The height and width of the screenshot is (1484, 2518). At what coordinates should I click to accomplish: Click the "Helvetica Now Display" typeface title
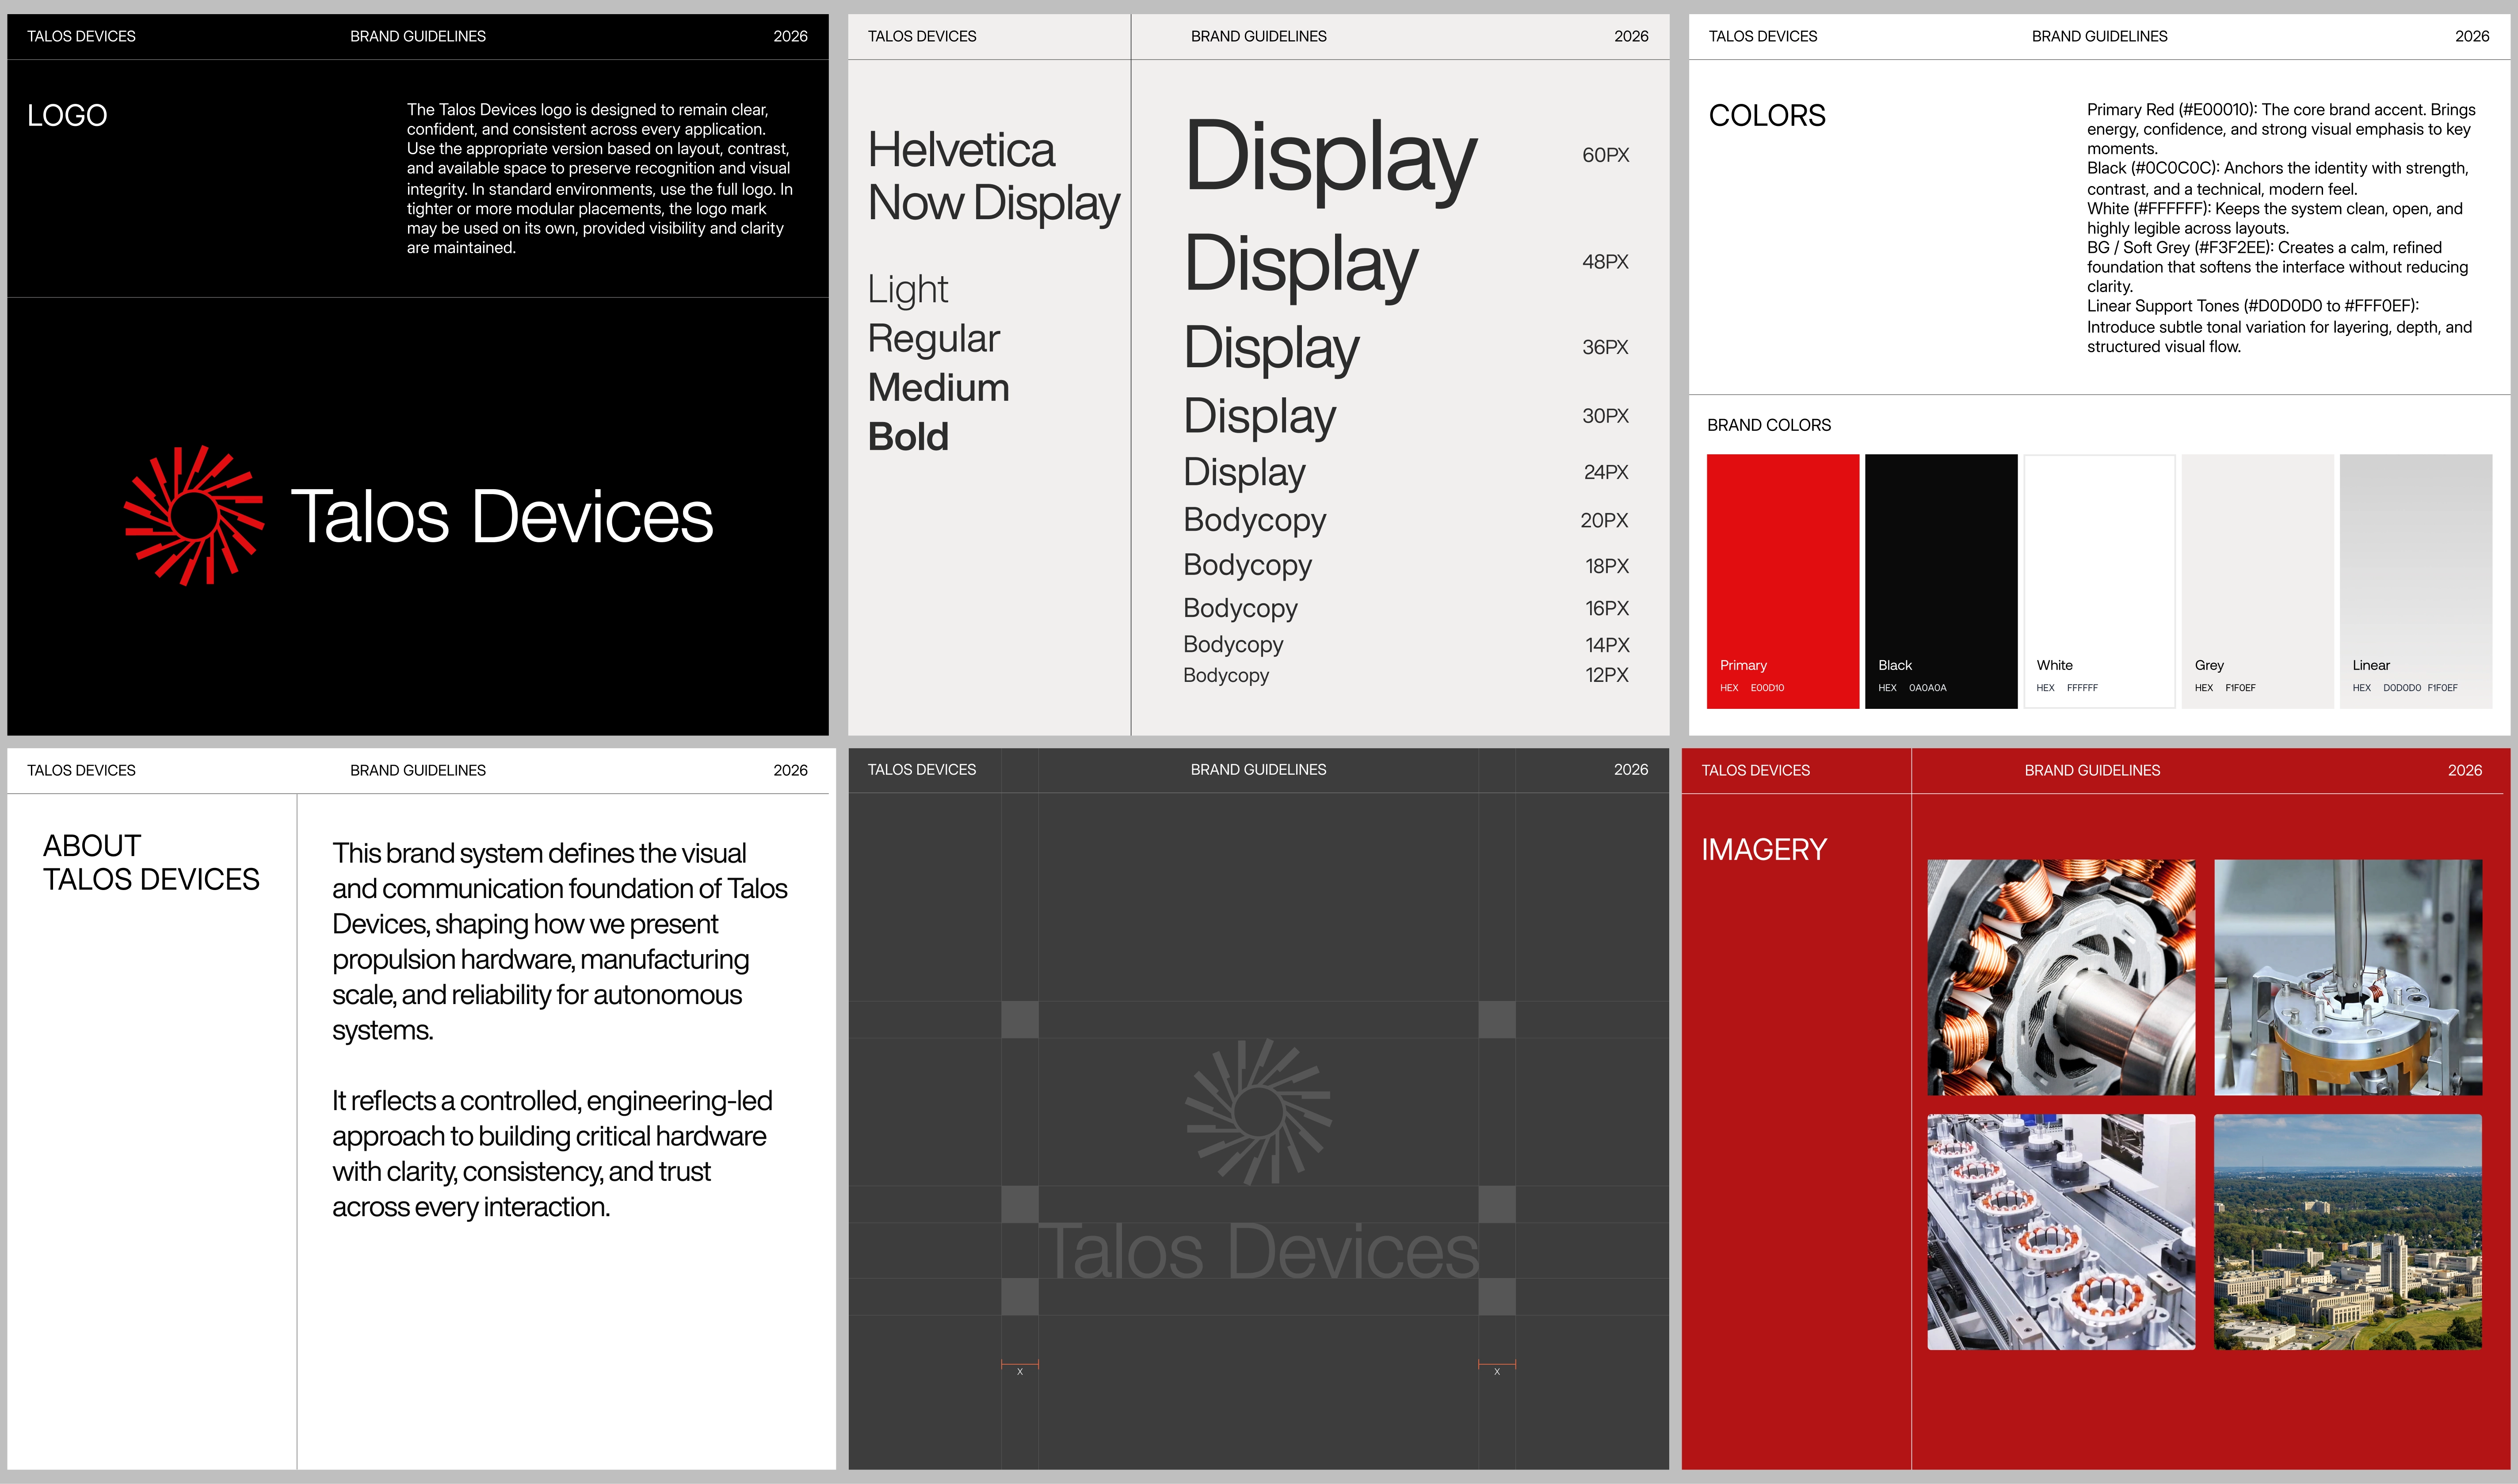(x=994, y=177)
